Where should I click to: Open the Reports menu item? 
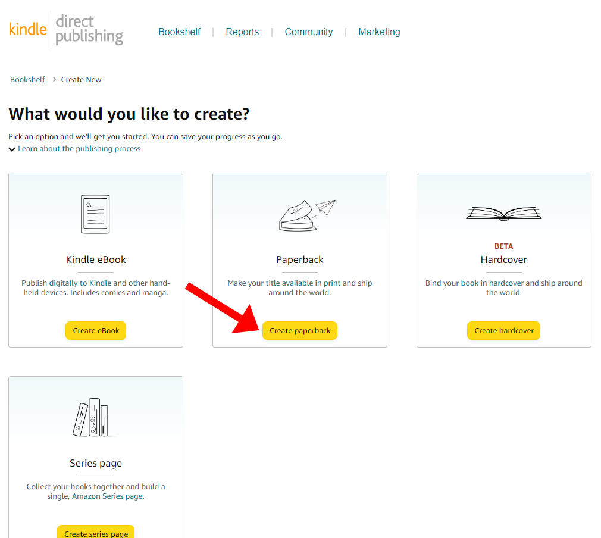coord(242,32)
